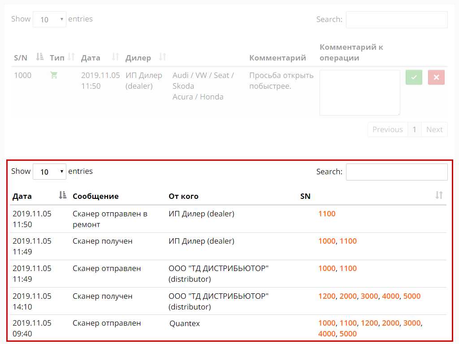The image size is (459, 344).
Task: Select page 1 in pagination
Action: (415, 129)
